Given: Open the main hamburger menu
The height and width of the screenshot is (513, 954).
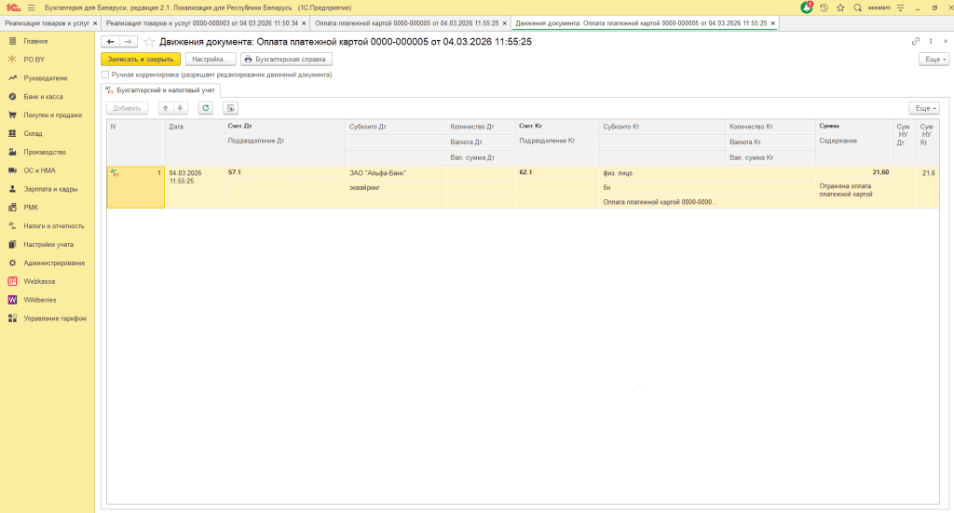Looking at the screenshot, I should [31, 7].
